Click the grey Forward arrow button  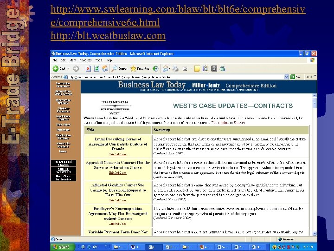tap(76, 68)
